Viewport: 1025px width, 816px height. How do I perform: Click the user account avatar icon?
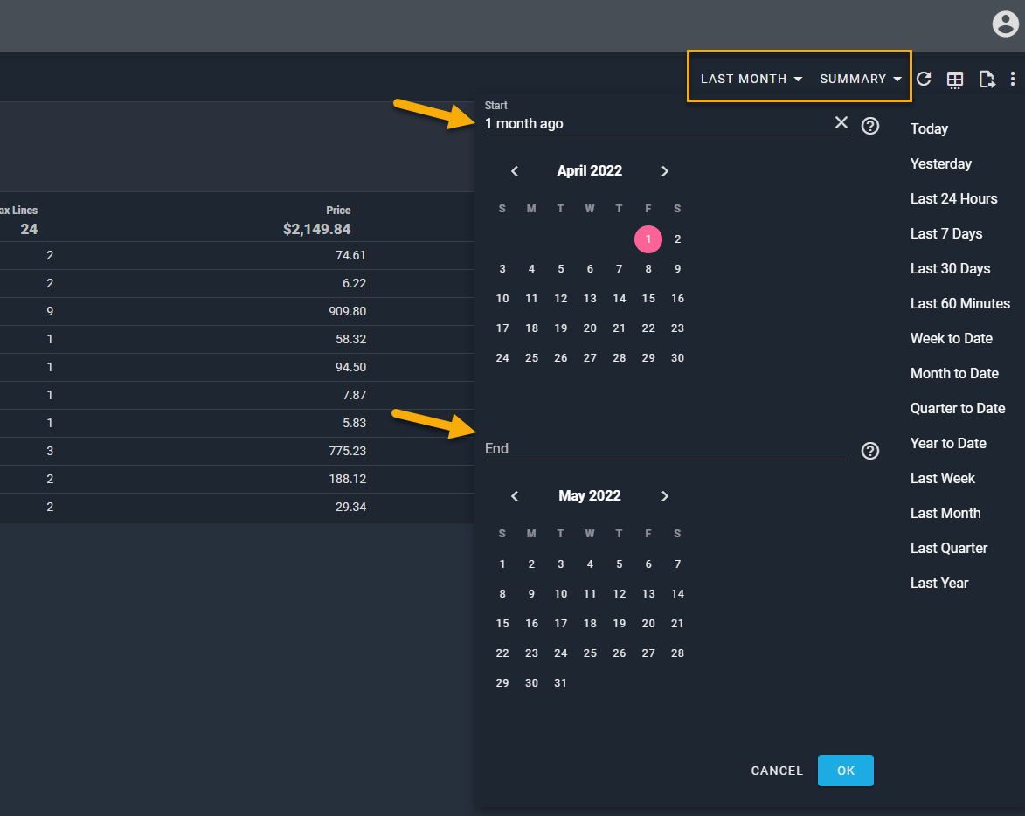pyautogui.click(x=1006, y=24)
